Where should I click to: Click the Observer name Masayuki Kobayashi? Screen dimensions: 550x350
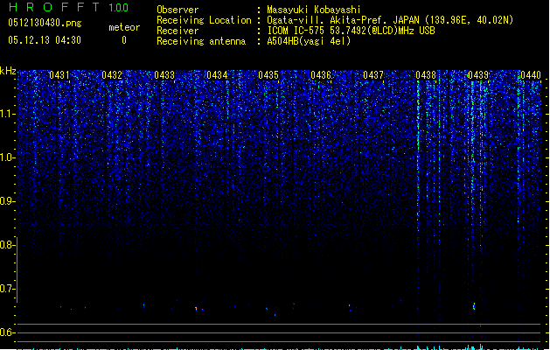314,10
